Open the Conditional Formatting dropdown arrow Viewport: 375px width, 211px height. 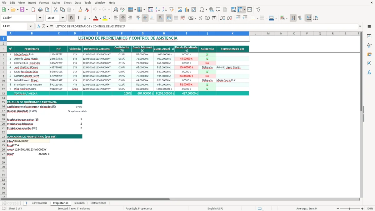(287, 18)
